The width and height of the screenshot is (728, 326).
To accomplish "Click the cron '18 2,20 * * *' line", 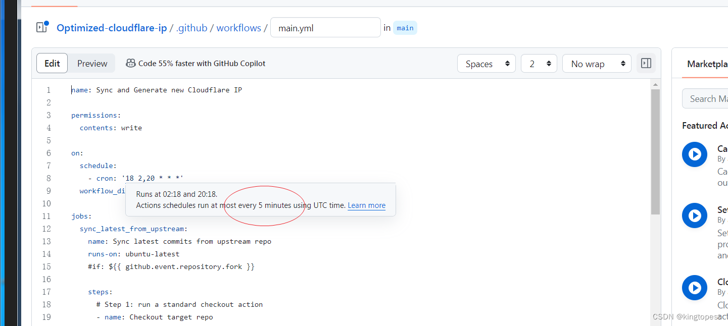I will point(135,178).
